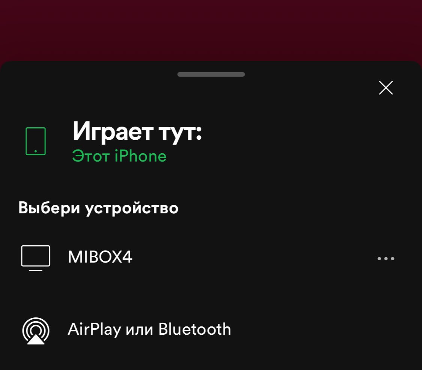Dismiss the sheet via the dark red backdrop
Screen dimensions: 422x370
pyautogui.click(x=211, y=30)
